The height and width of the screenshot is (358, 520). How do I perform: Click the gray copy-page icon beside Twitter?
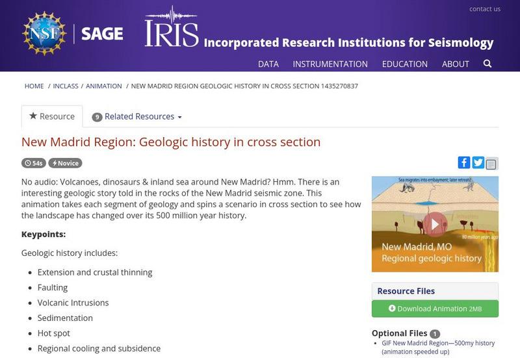491,164
